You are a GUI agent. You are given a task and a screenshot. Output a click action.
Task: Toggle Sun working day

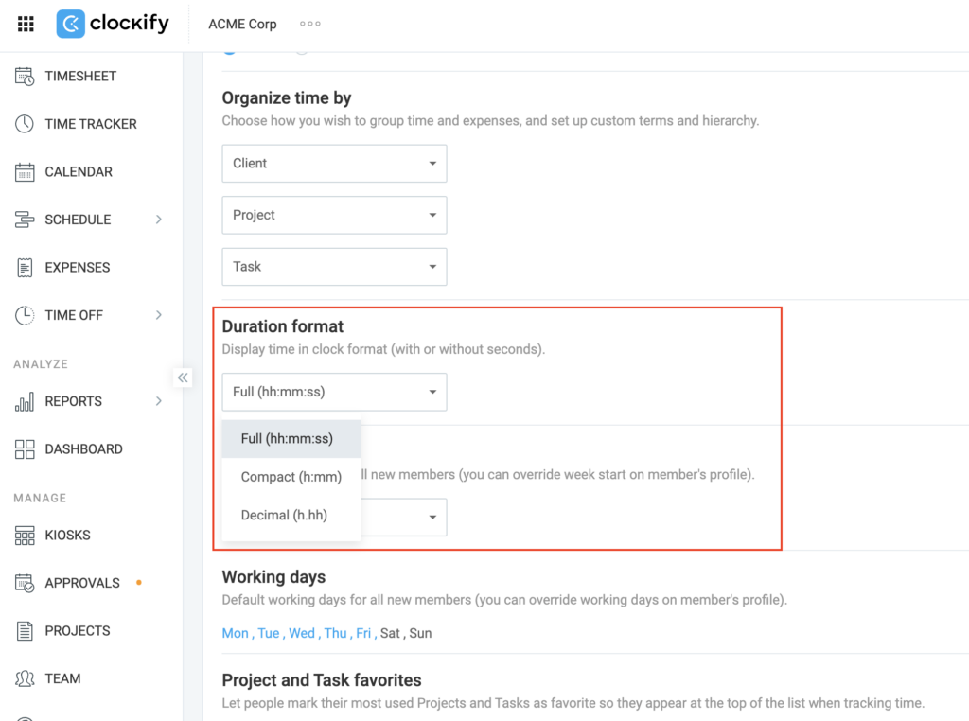coord(420,633)
